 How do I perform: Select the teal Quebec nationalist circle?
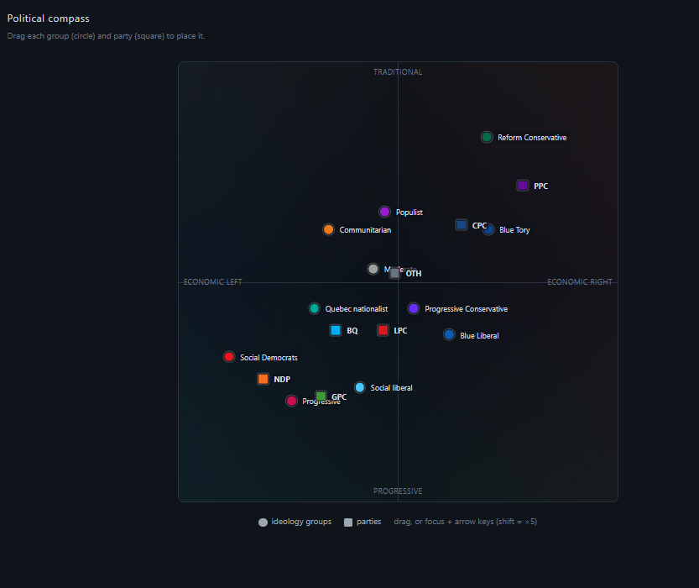pos(315,308)
